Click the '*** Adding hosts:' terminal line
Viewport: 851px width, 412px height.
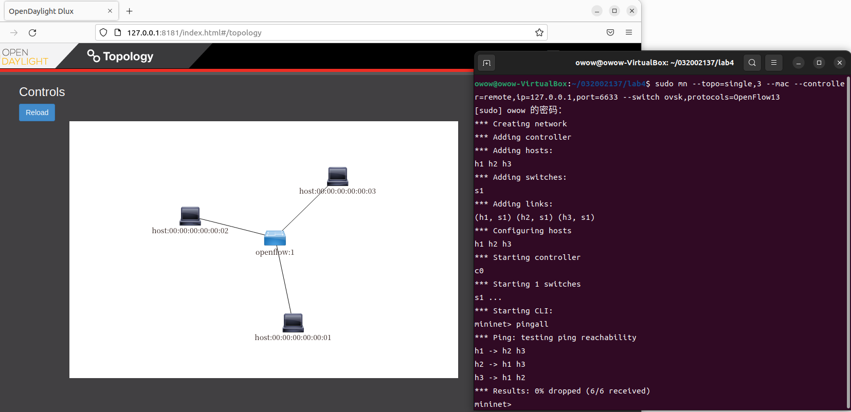click(514, 151)
